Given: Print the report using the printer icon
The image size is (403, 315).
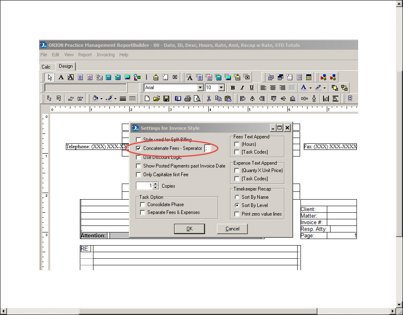Looking at the screenshot, I should [187, 99].
